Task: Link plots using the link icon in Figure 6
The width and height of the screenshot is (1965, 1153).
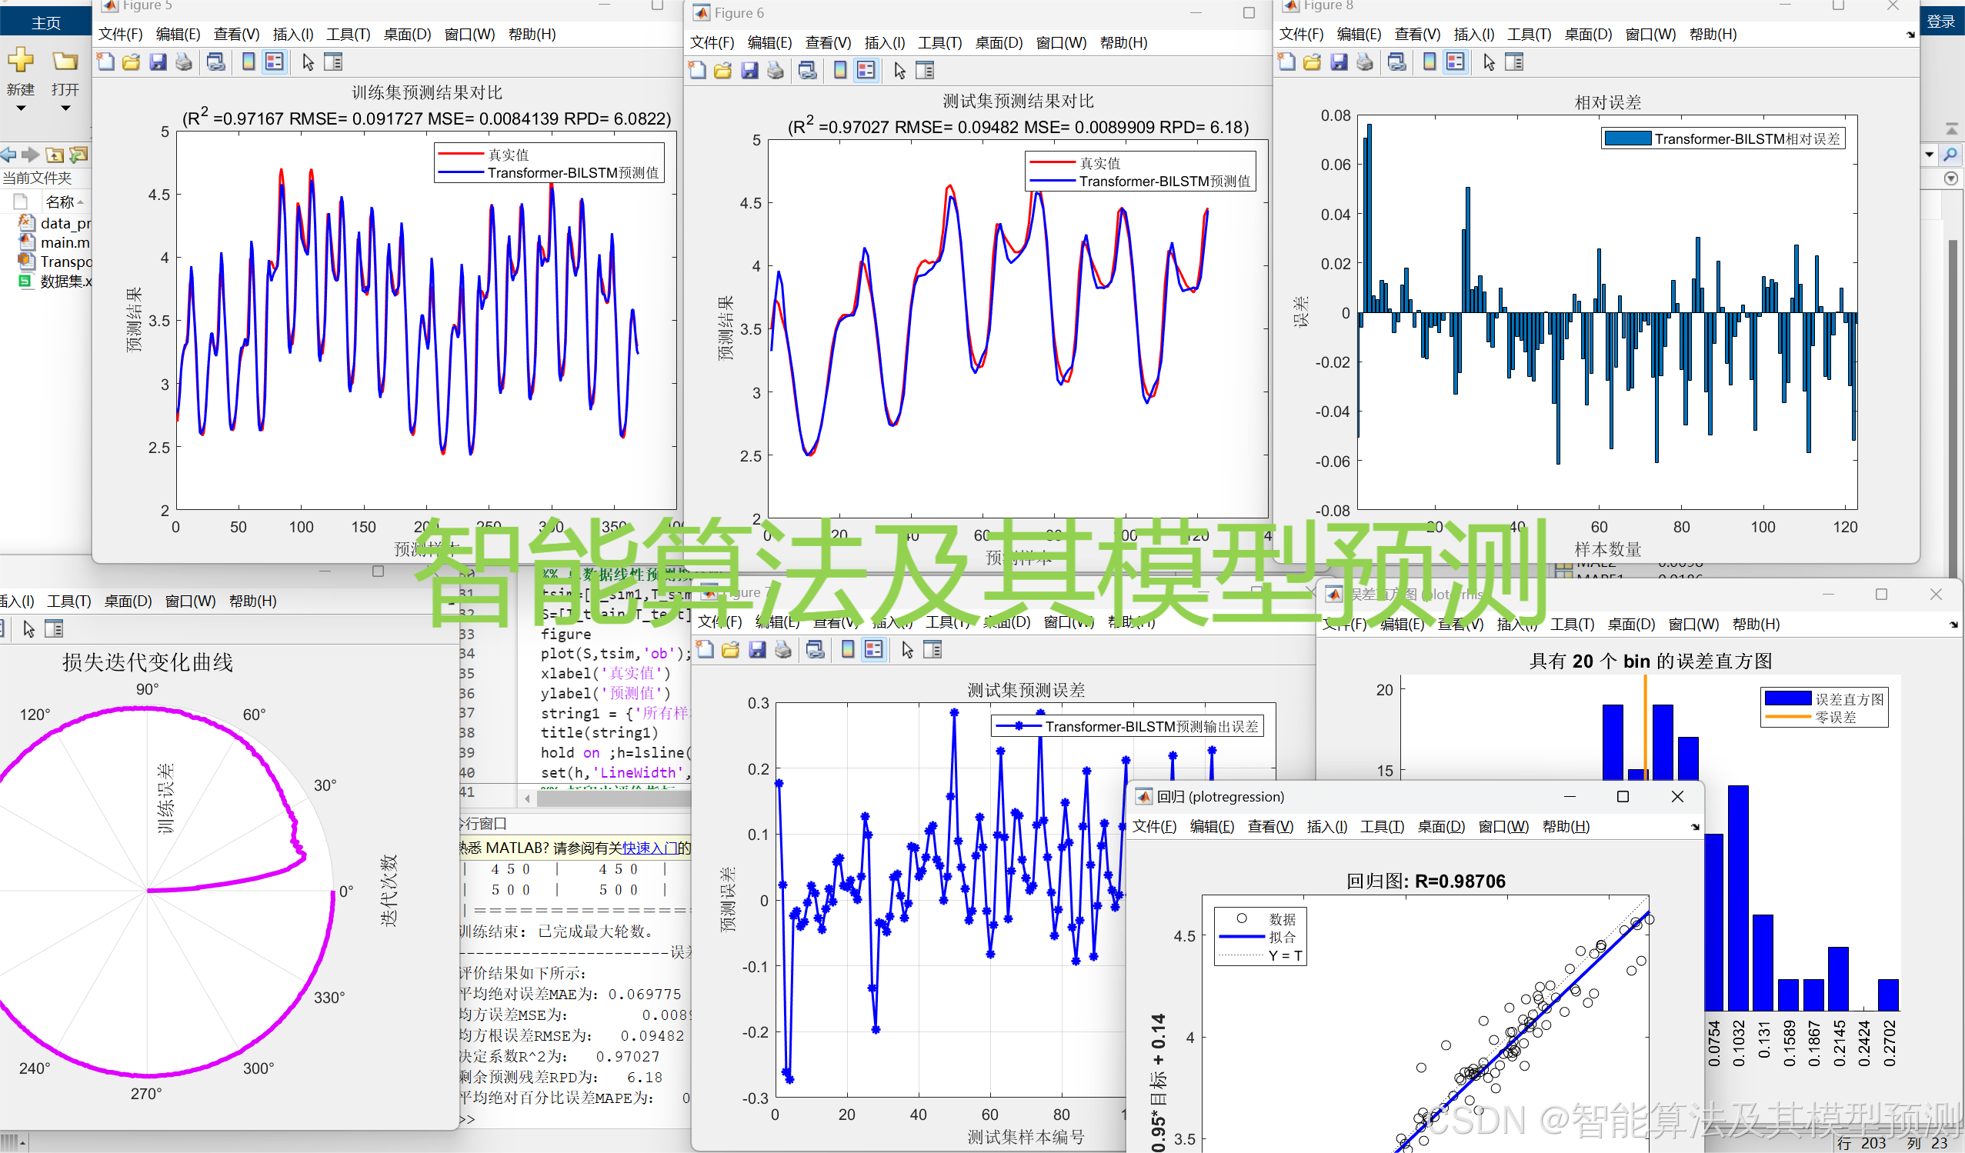Action: pos(807,70)
